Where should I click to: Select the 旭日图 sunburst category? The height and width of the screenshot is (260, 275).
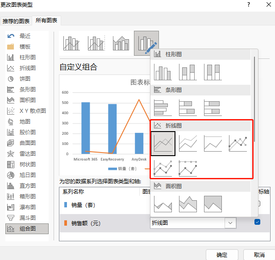[x=27, y=175]
